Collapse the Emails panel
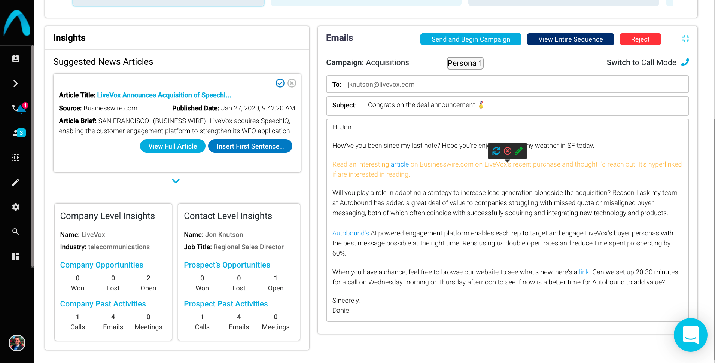The width and height of the screenshot is (715, 363). 685,39
